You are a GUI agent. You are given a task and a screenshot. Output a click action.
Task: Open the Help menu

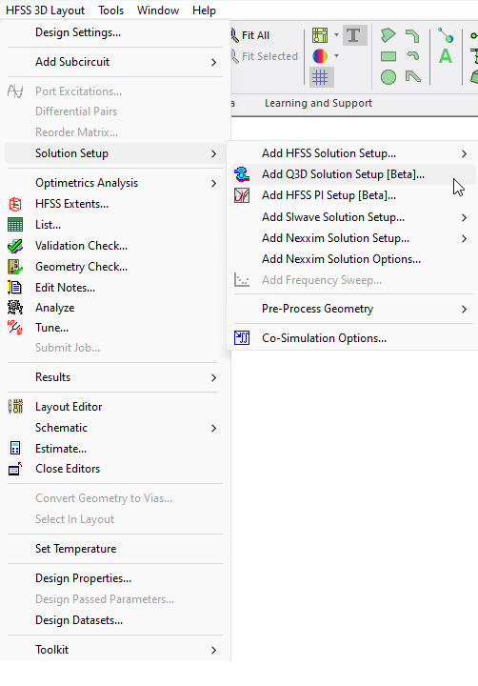(204, 10)
